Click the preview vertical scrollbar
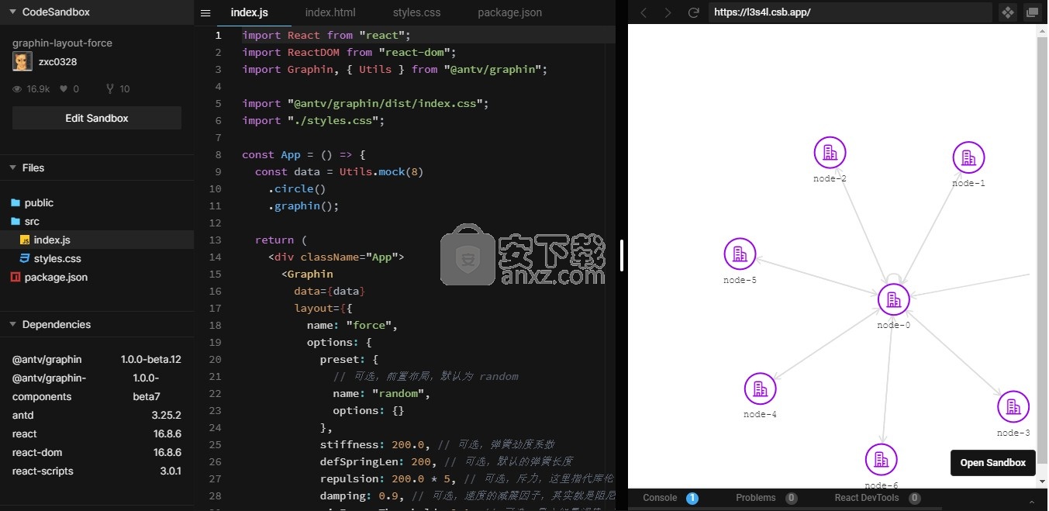This screenshot has width=1049, height=511. pyautogui.click(x=1042, y=248)
